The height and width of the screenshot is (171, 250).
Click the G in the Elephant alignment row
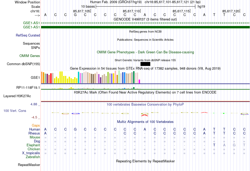pos(234,145)
